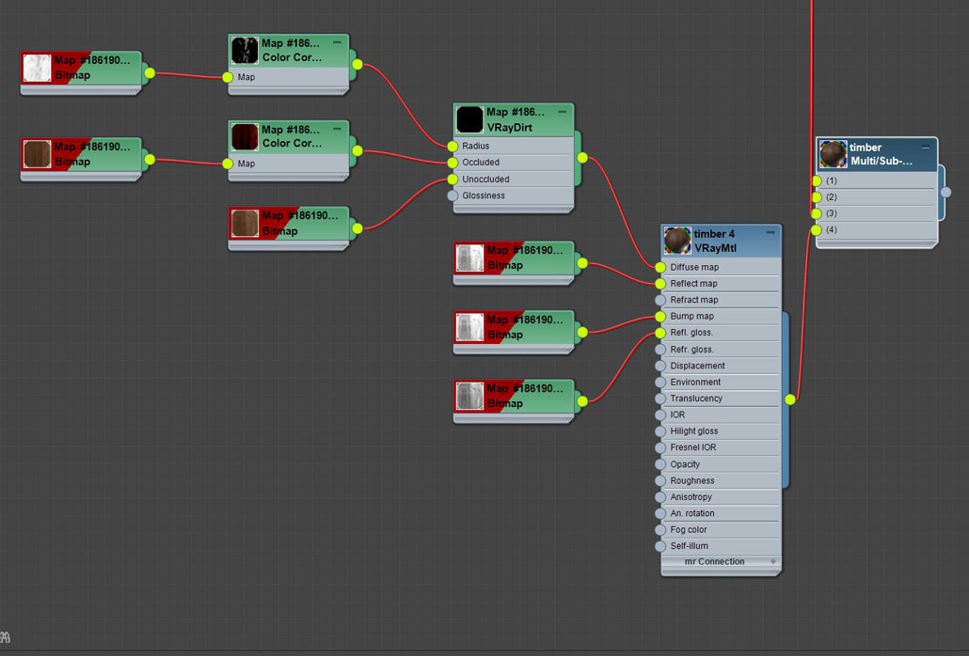Click the Bump map input socket

(x=660, y=316)
